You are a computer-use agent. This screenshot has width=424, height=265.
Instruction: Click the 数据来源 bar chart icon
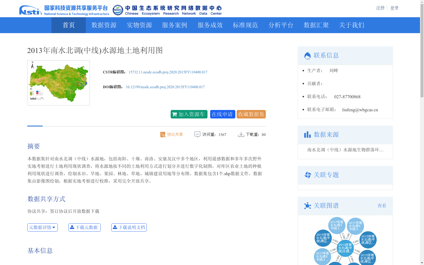[307, 135]
